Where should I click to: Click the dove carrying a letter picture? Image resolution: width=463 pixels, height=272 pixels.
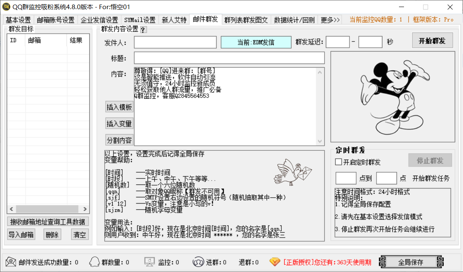[292, 172]
